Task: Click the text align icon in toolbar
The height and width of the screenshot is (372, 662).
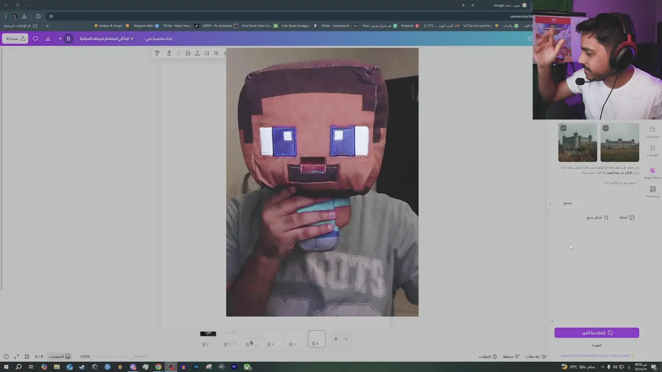Action: [x=216, y=53]
